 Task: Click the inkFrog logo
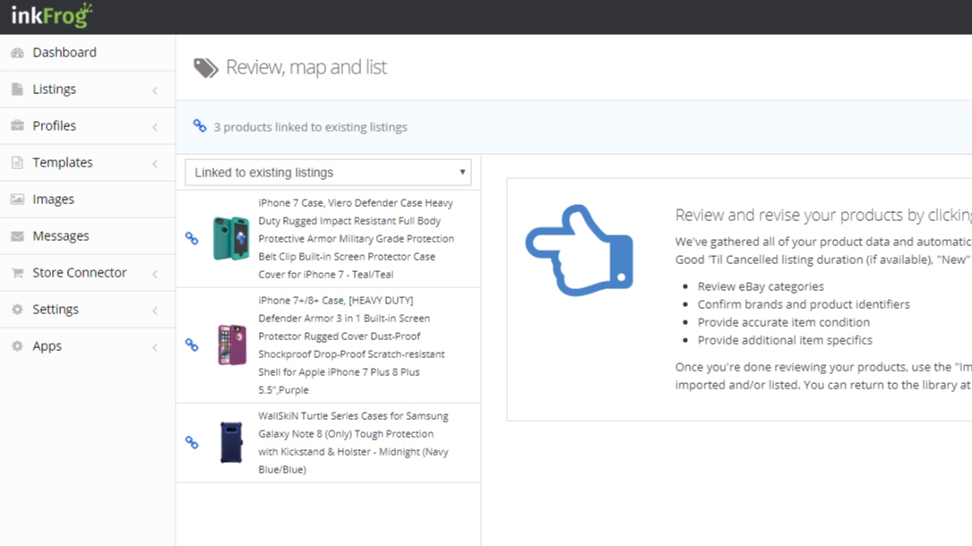[x=52, y=15]
